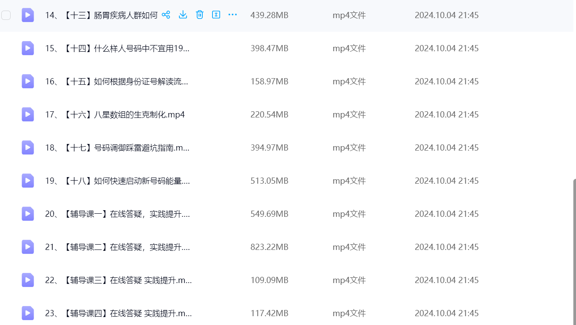Click the video icon of file 17
The image size is (576, 325).
[x=28, y=114]
